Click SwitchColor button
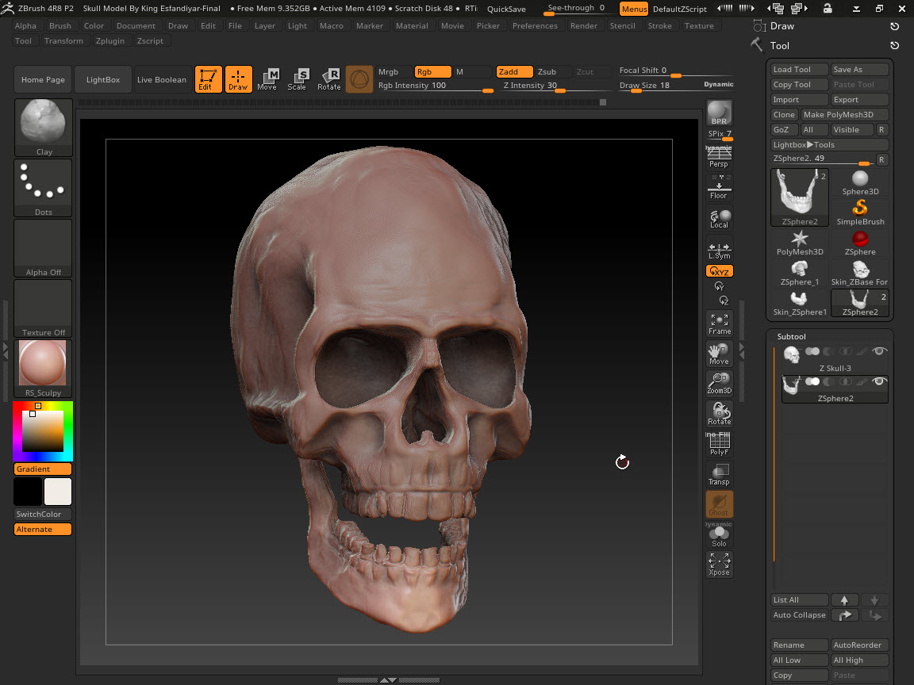This screenshot has height=685, width=914. tap(43, 515)
